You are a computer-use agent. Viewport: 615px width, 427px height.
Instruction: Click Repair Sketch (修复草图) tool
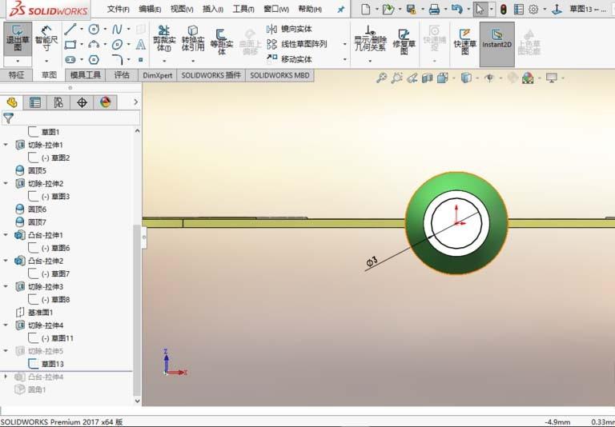pos(404,40)
